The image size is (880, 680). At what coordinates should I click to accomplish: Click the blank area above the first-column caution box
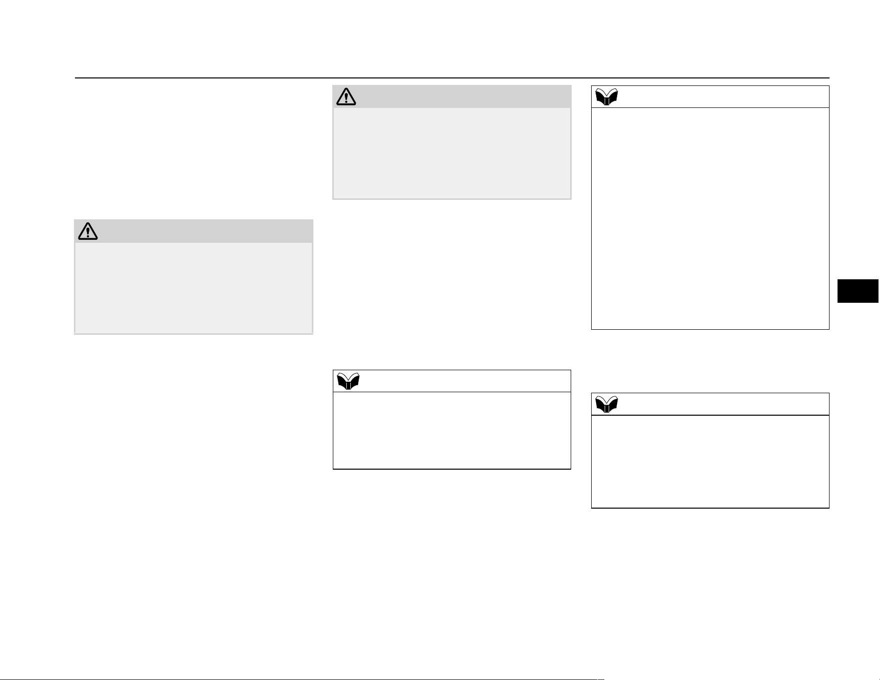(193, 149)
